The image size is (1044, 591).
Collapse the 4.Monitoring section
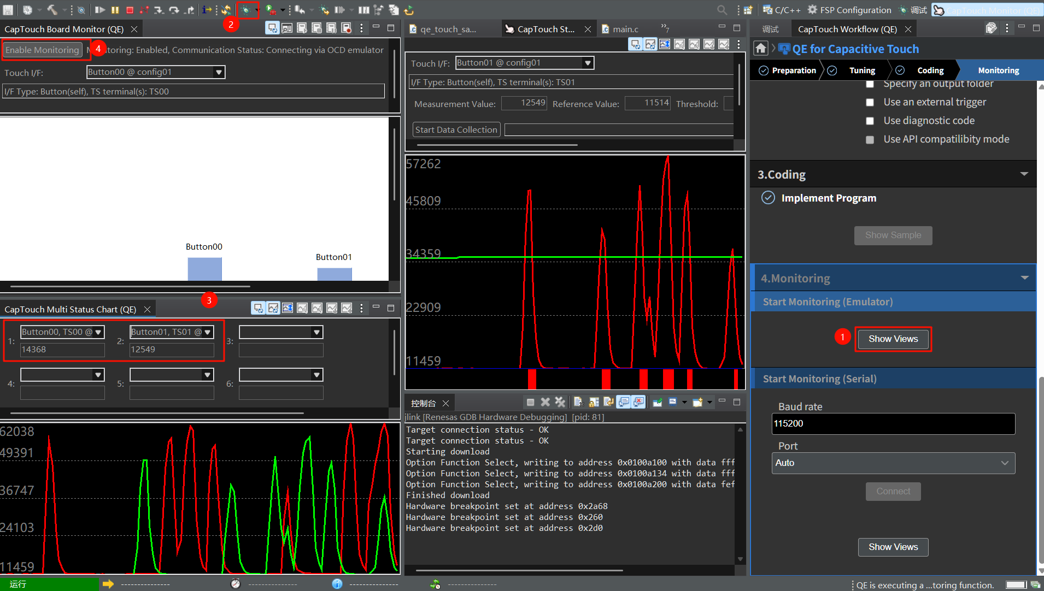pos(1024,278)
